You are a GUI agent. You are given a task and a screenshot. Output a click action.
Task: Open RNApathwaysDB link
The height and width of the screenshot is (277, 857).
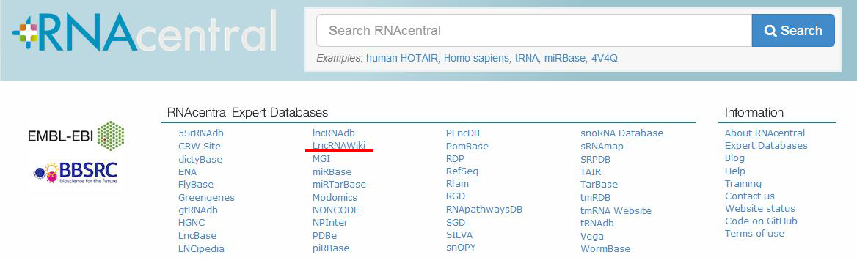[484, 210]
